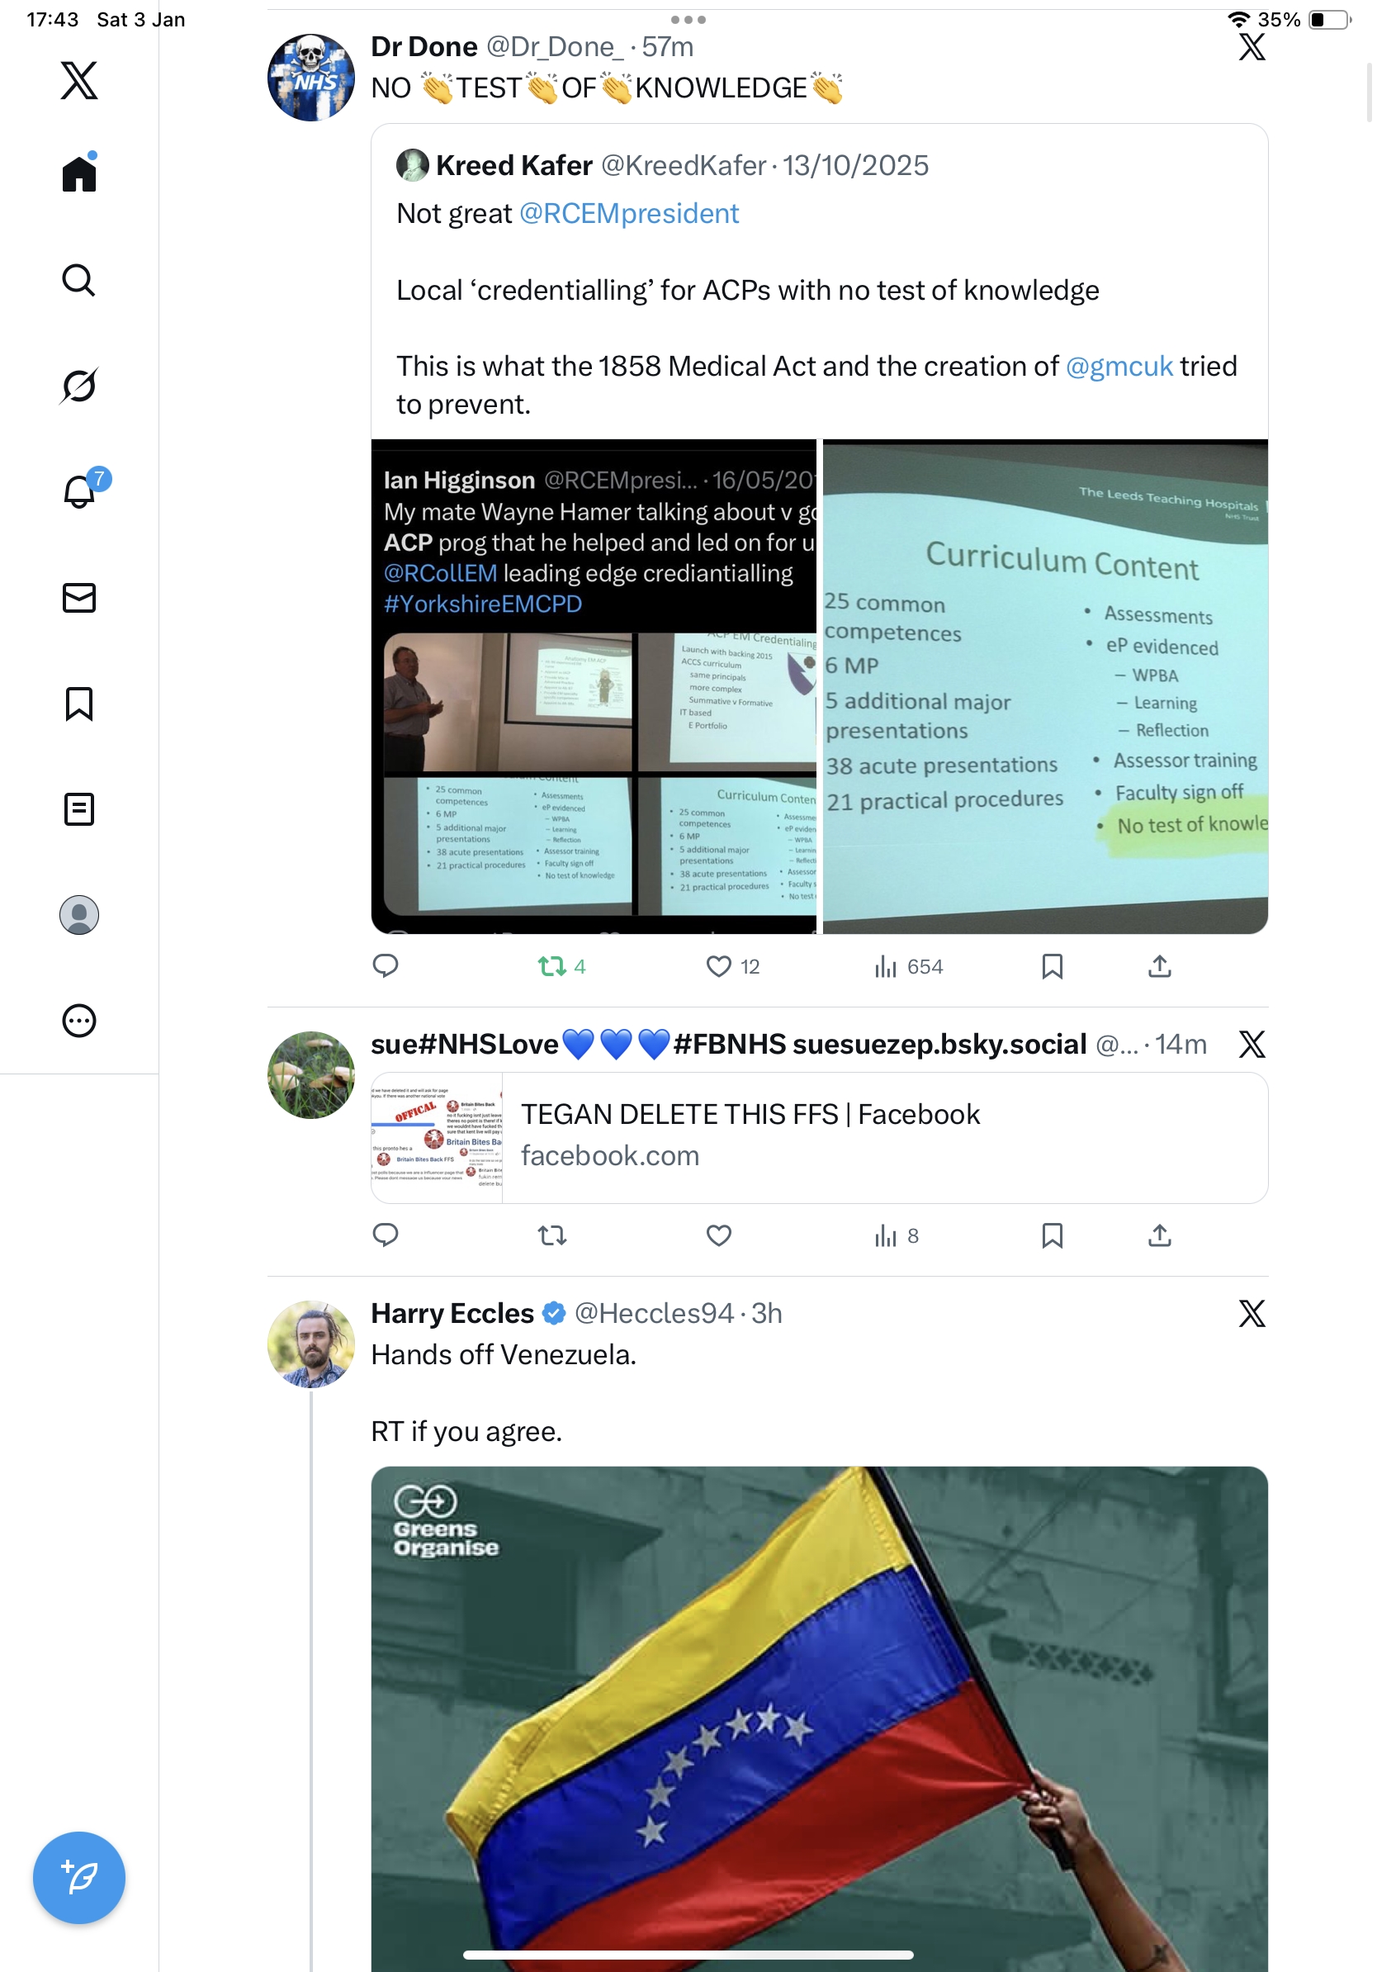View analytics showing 654 views

tap(908, 966)
